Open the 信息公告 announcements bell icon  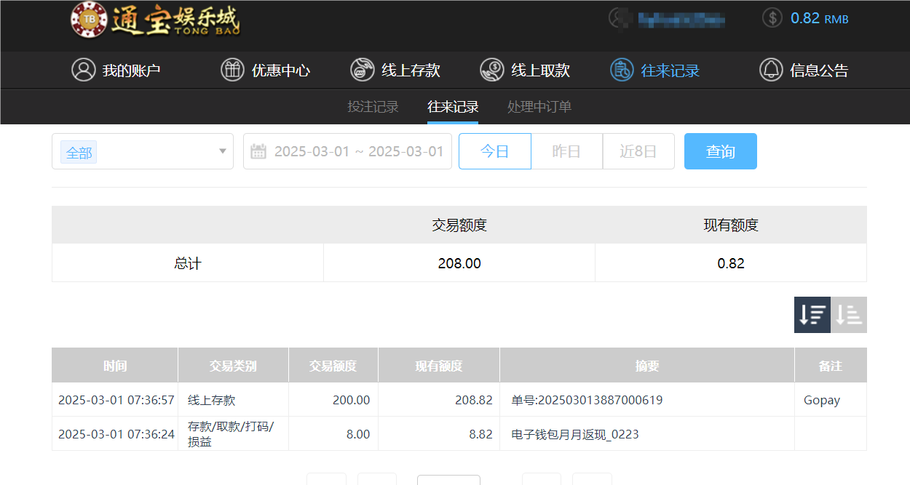pos(770,70)
